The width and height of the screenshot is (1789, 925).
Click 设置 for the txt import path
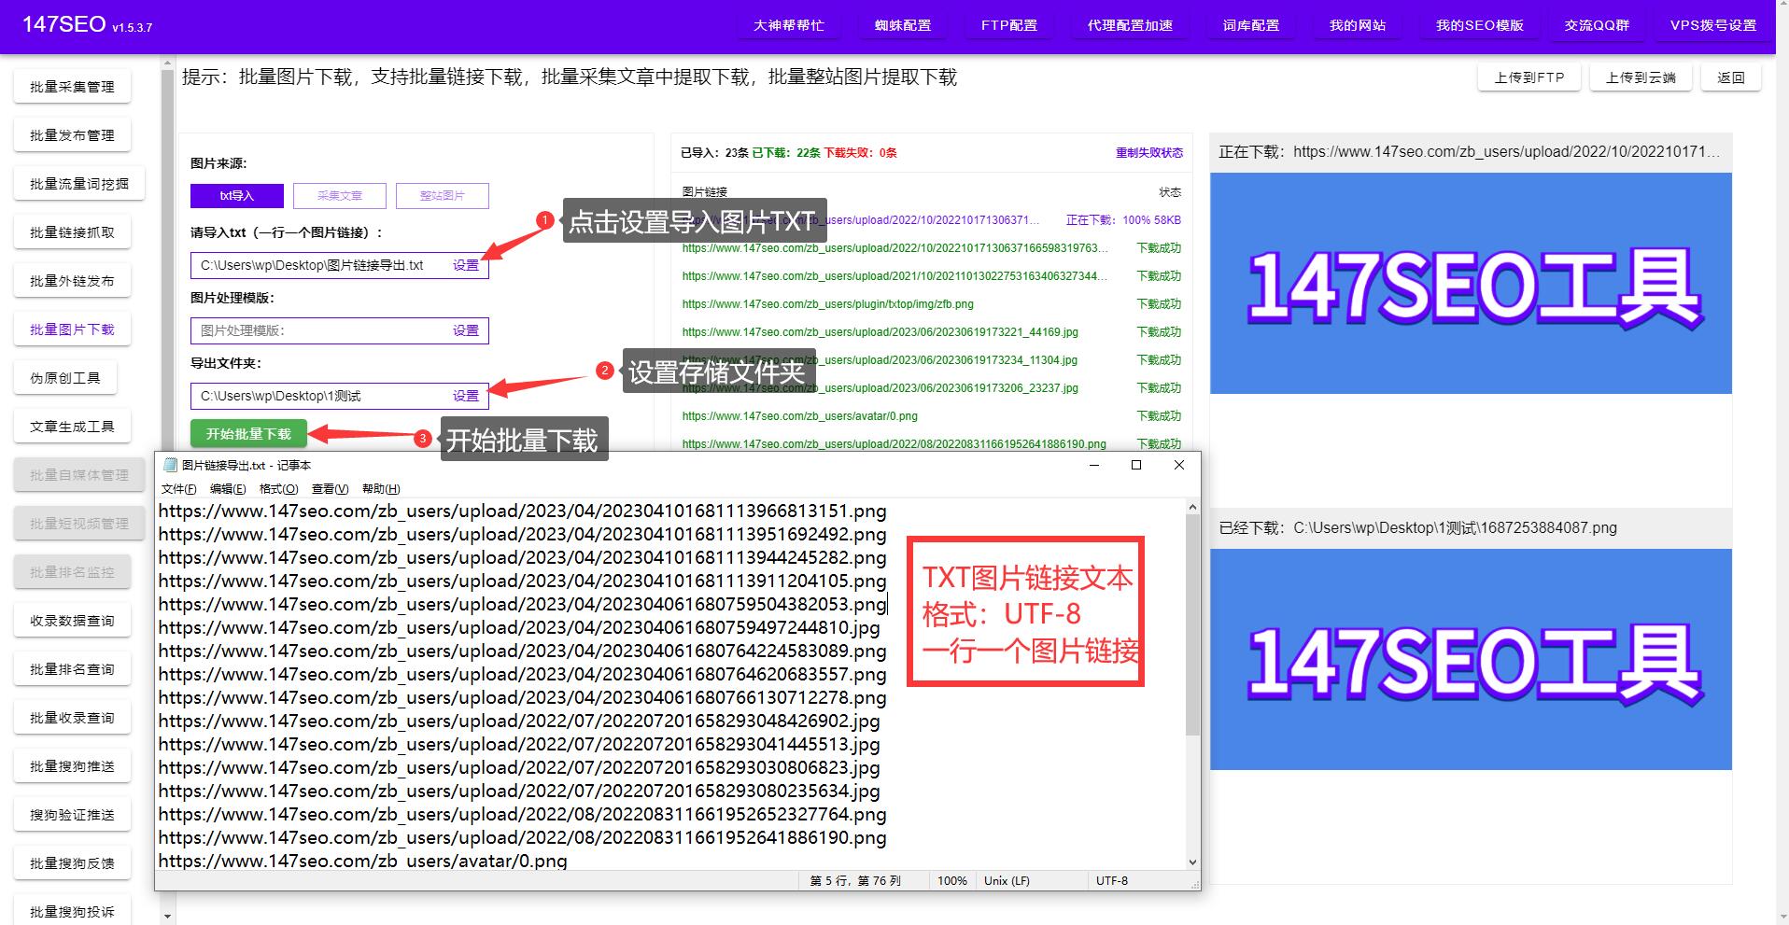tap(466, 265)
